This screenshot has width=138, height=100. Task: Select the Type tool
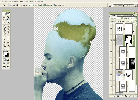click(8, 39)
